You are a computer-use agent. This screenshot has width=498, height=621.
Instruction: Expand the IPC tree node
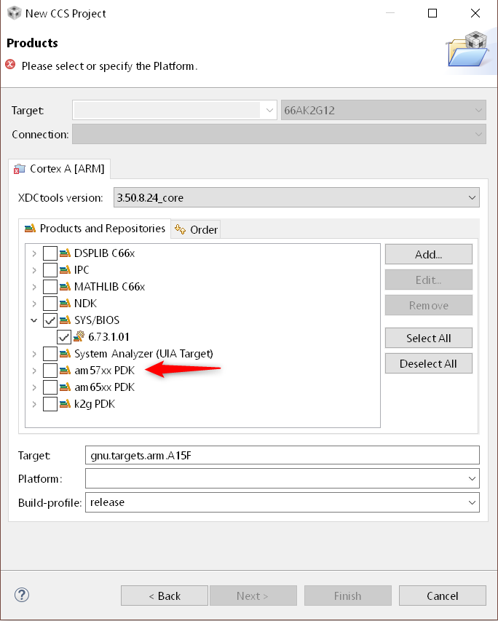point(34,270)
